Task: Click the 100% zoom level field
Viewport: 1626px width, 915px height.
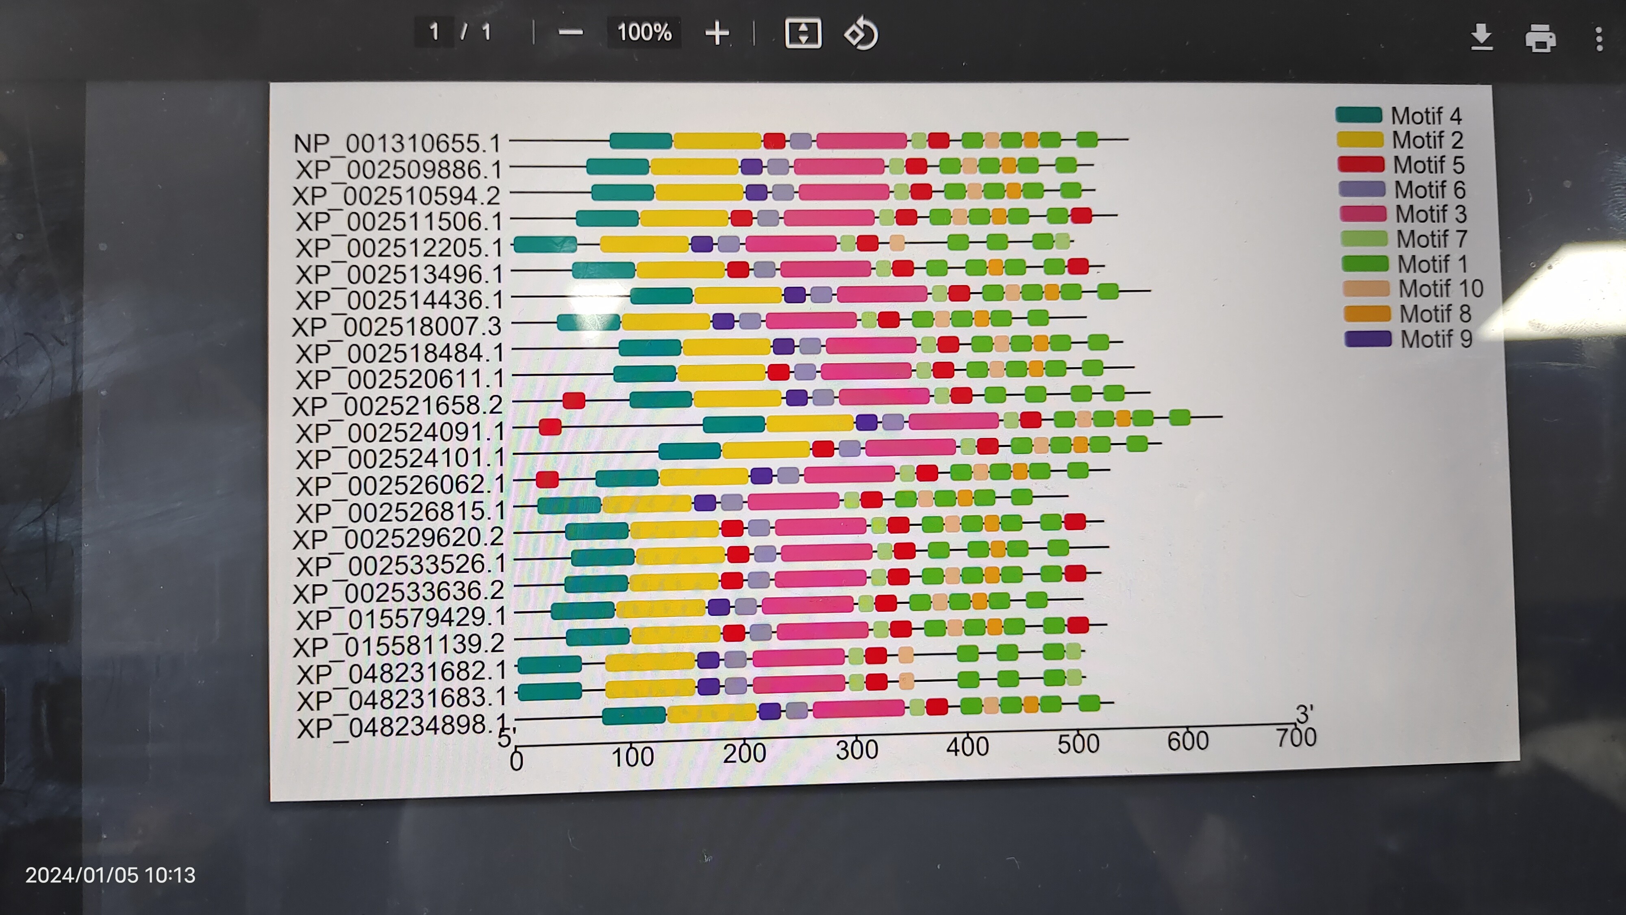Action: pos(644,32)
